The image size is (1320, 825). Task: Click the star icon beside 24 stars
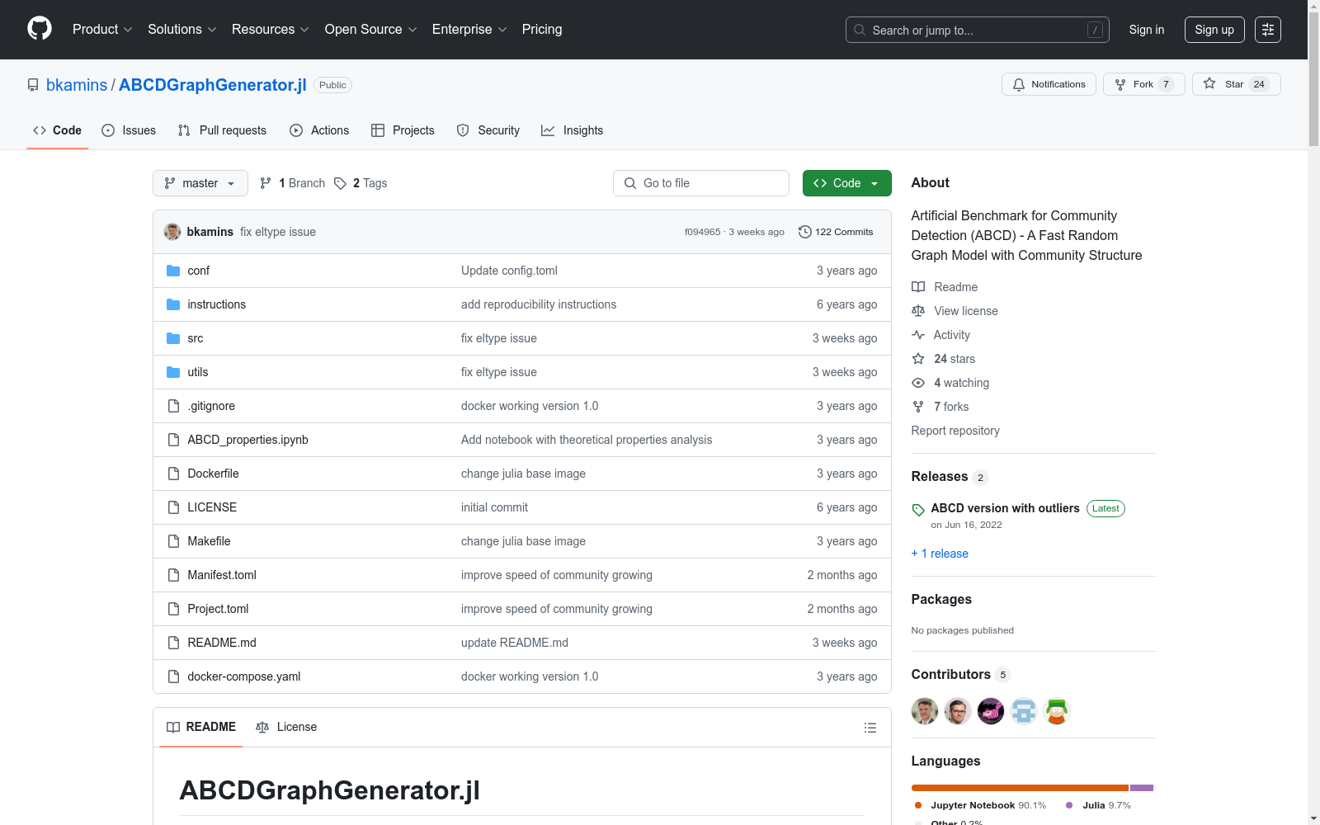(x=918, y=359)
